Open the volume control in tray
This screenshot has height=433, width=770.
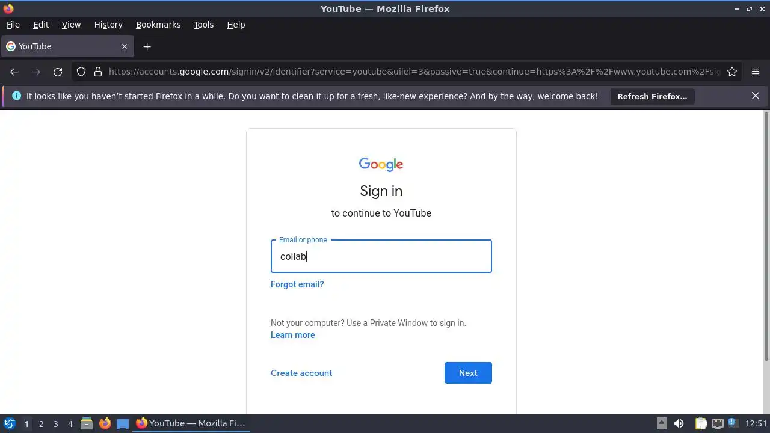click(679, 423)
